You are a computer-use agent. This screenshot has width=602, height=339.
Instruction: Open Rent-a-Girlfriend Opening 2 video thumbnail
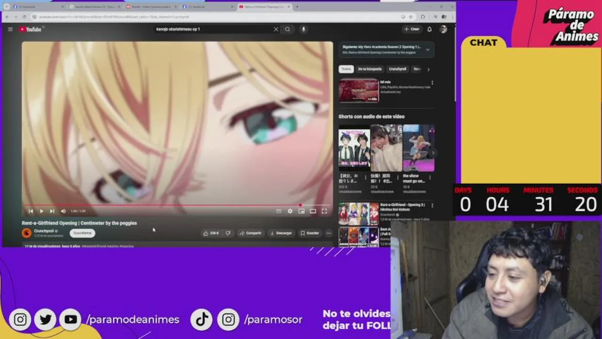[358, 213]
